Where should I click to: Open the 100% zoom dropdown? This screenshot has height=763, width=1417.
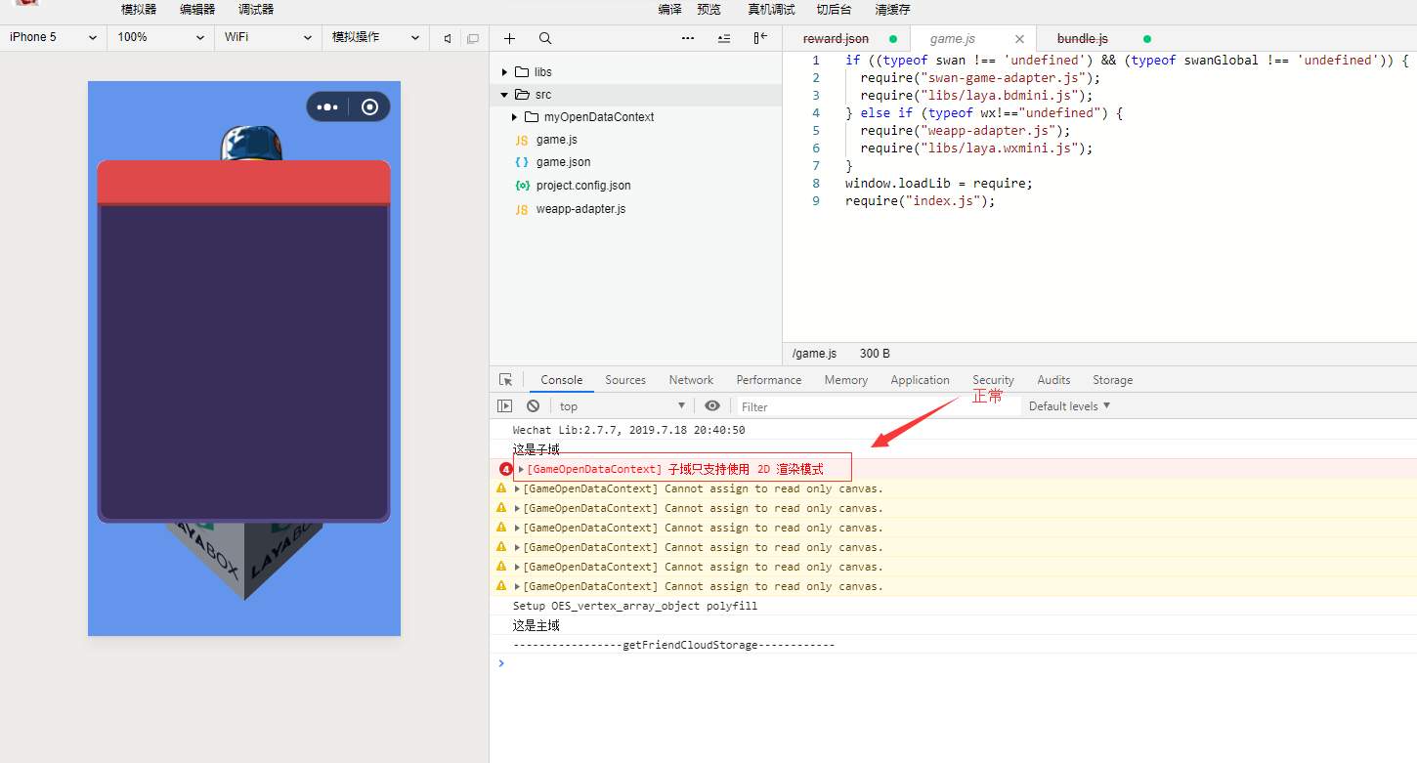click(161, 37)
